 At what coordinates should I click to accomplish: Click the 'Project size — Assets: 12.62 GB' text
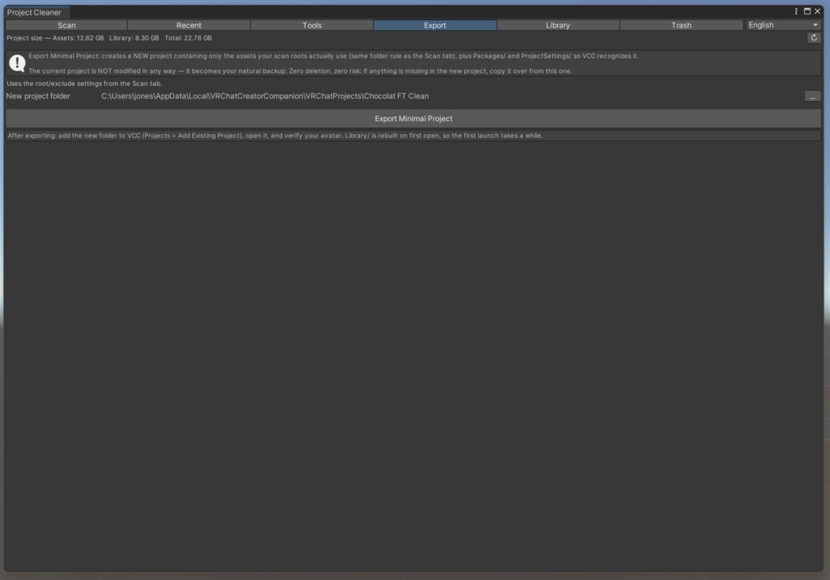[55, 38]
